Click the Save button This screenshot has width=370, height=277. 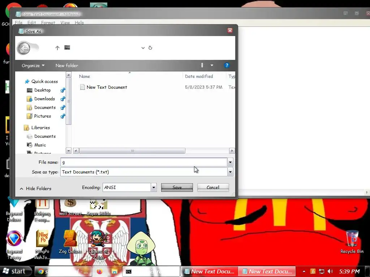click(177, 188)
